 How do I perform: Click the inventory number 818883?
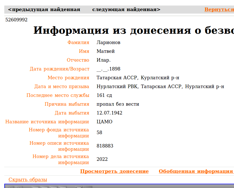105,146
